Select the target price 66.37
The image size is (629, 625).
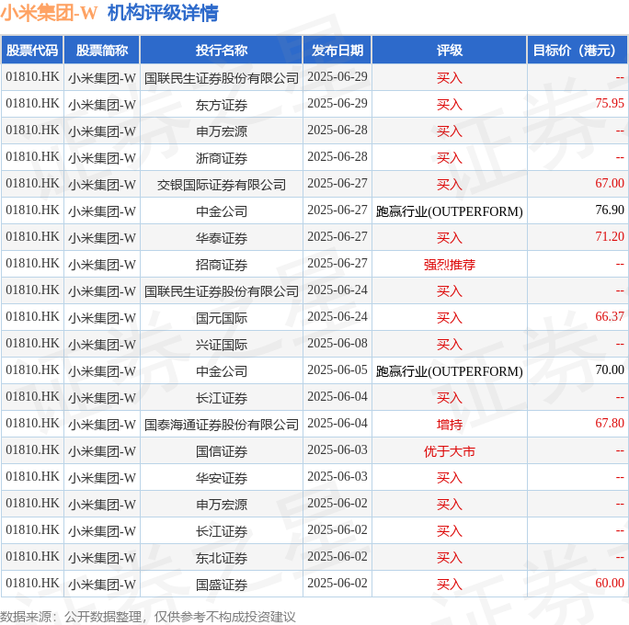tap(610, 317)
